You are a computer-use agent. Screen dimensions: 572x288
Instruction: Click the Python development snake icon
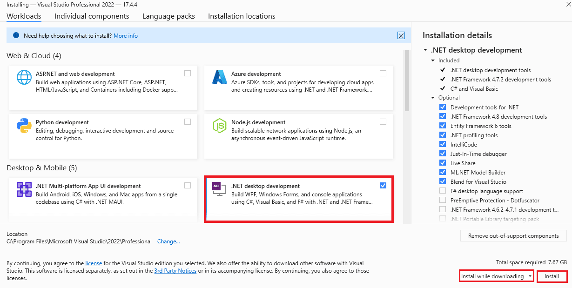coord(24,126)
